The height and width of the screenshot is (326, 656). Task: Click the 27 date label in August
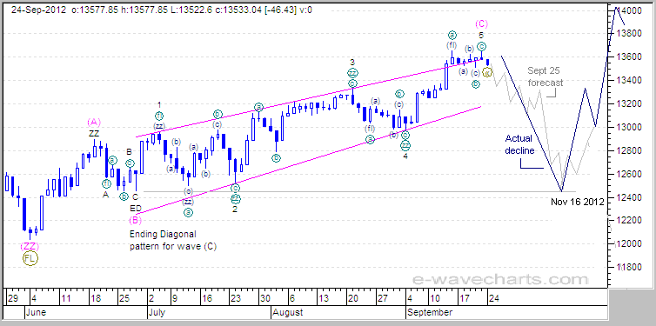[x=382, y=299]
